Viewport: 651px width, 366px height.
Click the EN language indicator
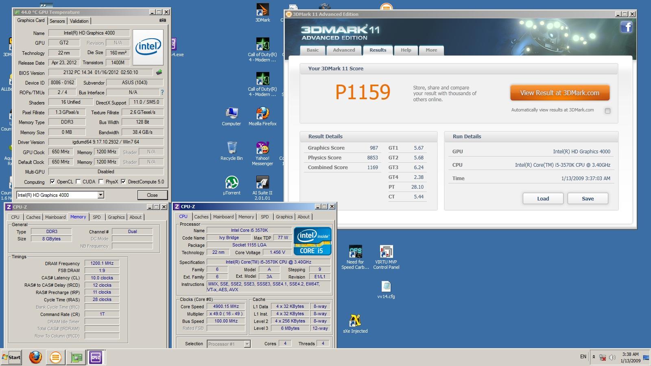(583, 357)
